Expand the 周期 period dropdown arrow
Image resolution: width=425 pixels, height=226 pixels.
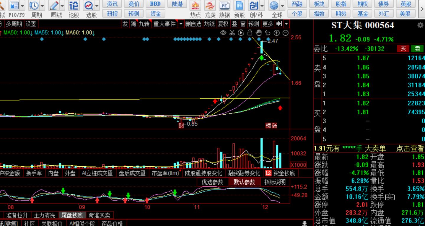point(42,6)
